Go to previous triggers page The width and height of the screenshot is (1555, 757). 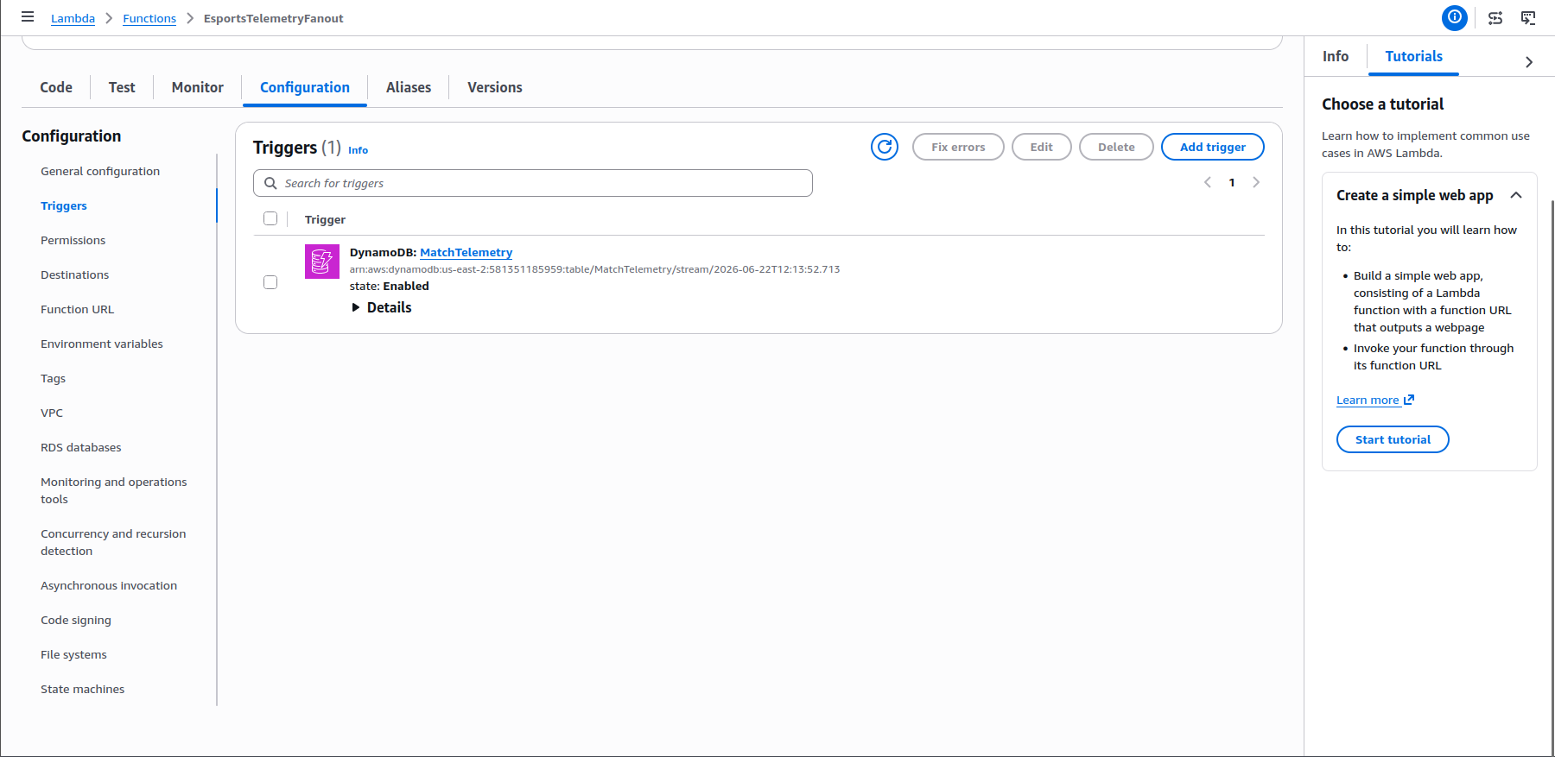tap(1208, 182)
